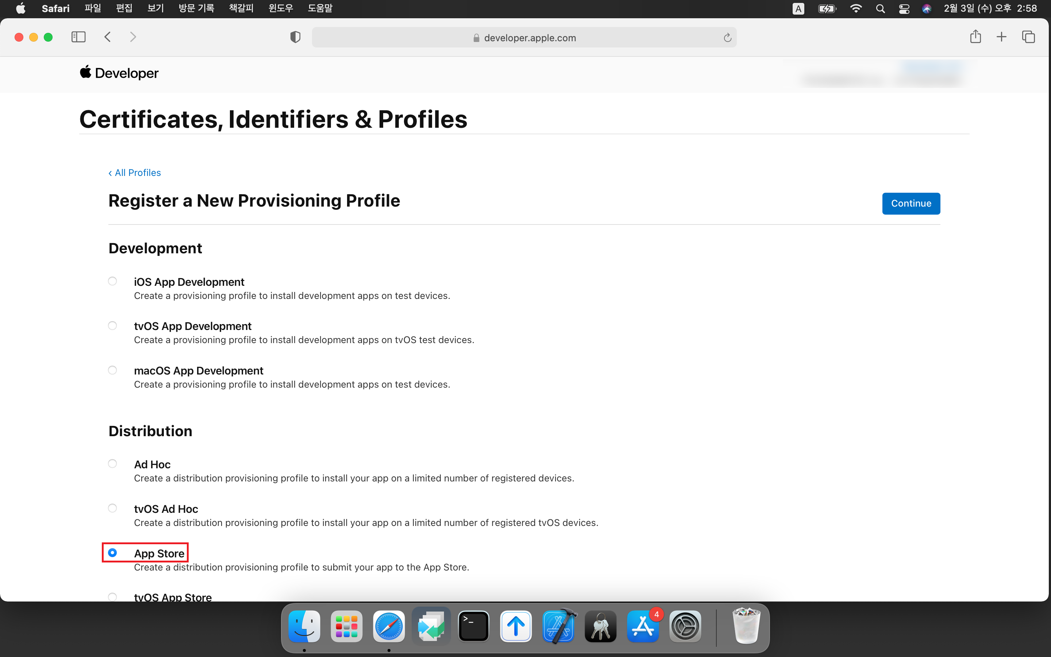Image resolution: width=1051 pixels, height=657 pixels.
Task: Select the iOS App Development radio button
Action: coord(112,281)
